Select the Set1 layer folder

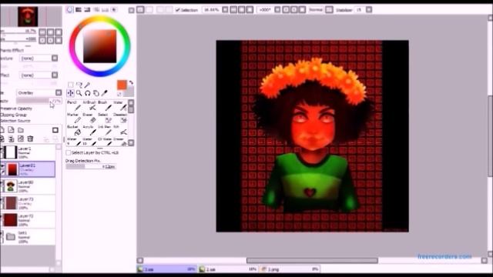[29, 237]
